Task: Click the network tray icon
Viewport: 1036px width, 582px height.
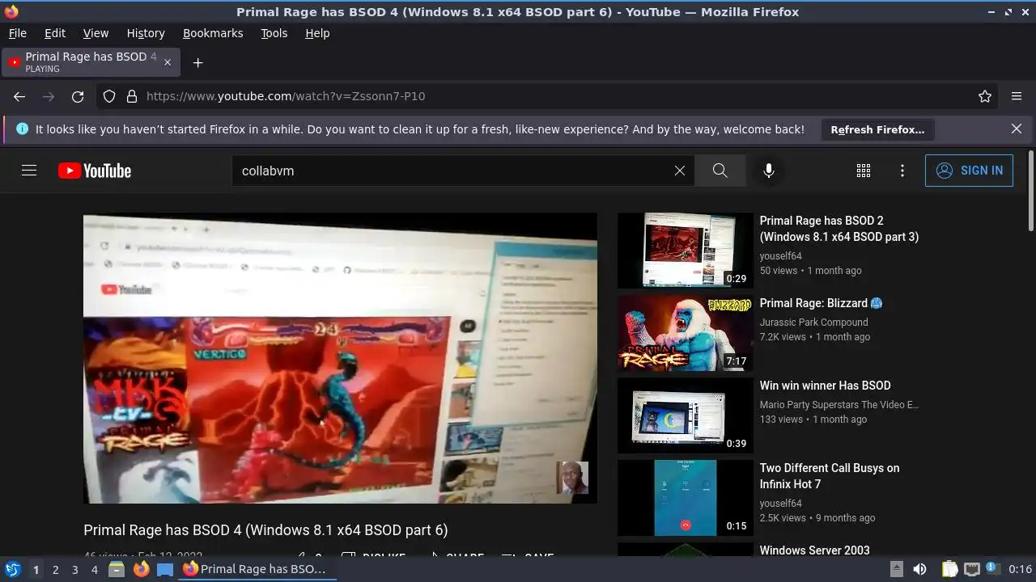Action: tap(972, 569)
